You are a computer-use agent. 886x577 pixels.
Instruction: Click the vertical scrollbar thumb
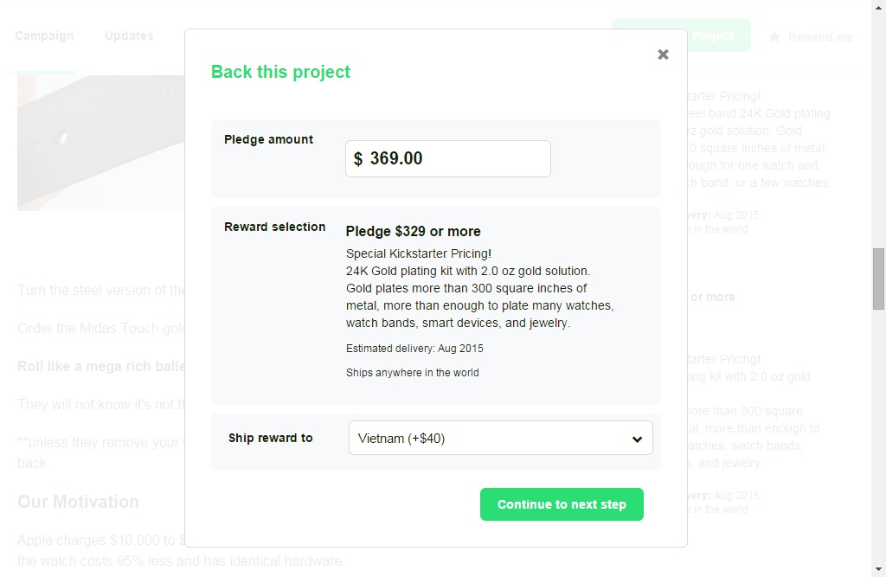pyautogui.click(x=878, y=279)
